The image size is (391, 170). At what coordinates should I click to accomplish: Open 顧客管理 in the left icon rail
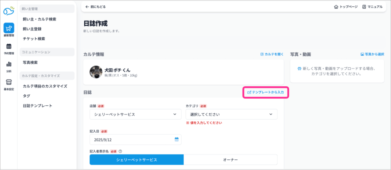[9, 30]
